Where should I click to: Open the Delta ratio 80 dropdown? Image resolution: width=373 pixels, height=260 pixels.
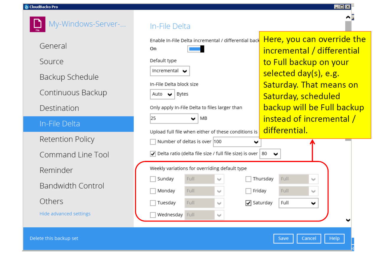tap(270, 154)
